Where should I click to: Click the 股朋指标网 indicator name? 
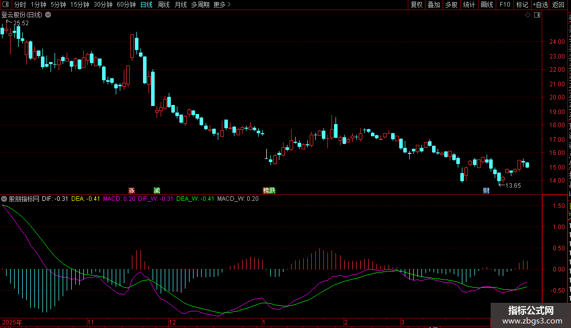(24, 199)
